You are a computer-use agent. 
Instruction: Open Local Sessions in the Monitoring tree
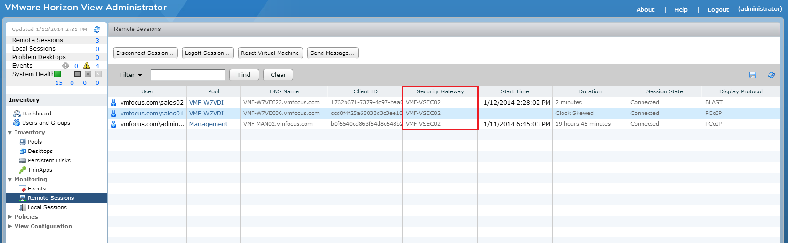click(47, 207)
